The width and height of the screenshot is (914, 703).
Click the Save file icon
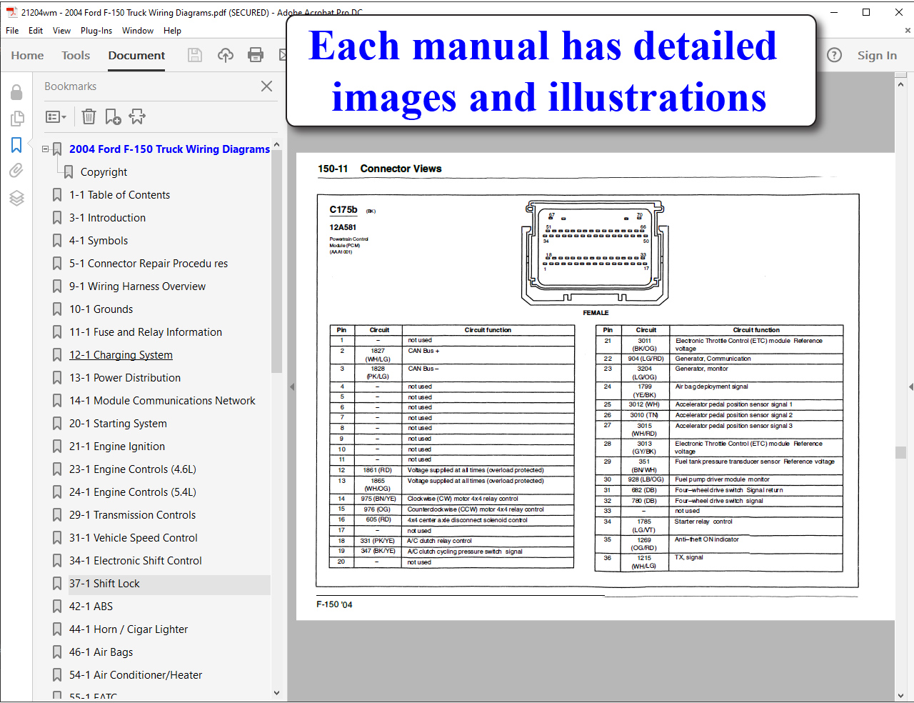(195, 55)
